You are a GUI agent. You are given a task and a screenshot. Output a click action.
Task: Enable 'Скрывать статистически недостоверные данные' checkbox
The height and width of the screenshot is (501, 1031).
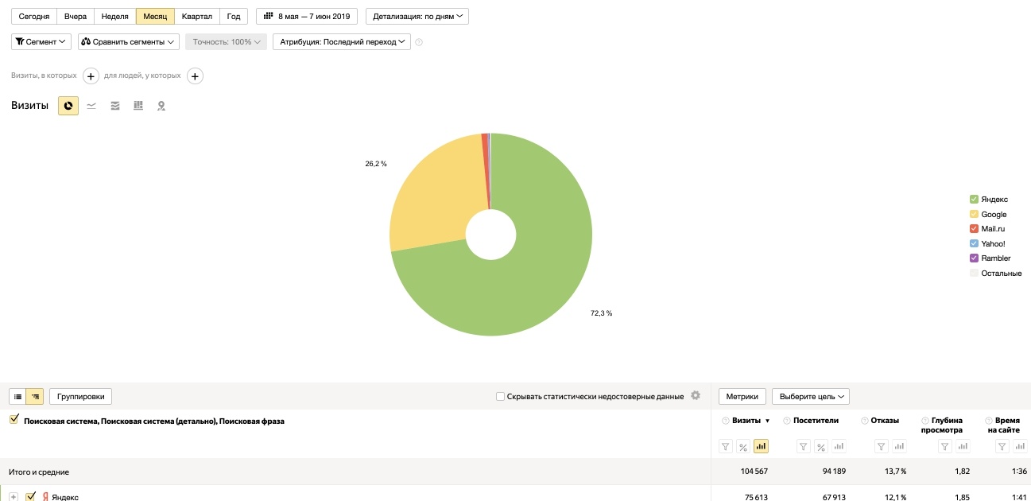pyautogui.click(x=500, y=396)
